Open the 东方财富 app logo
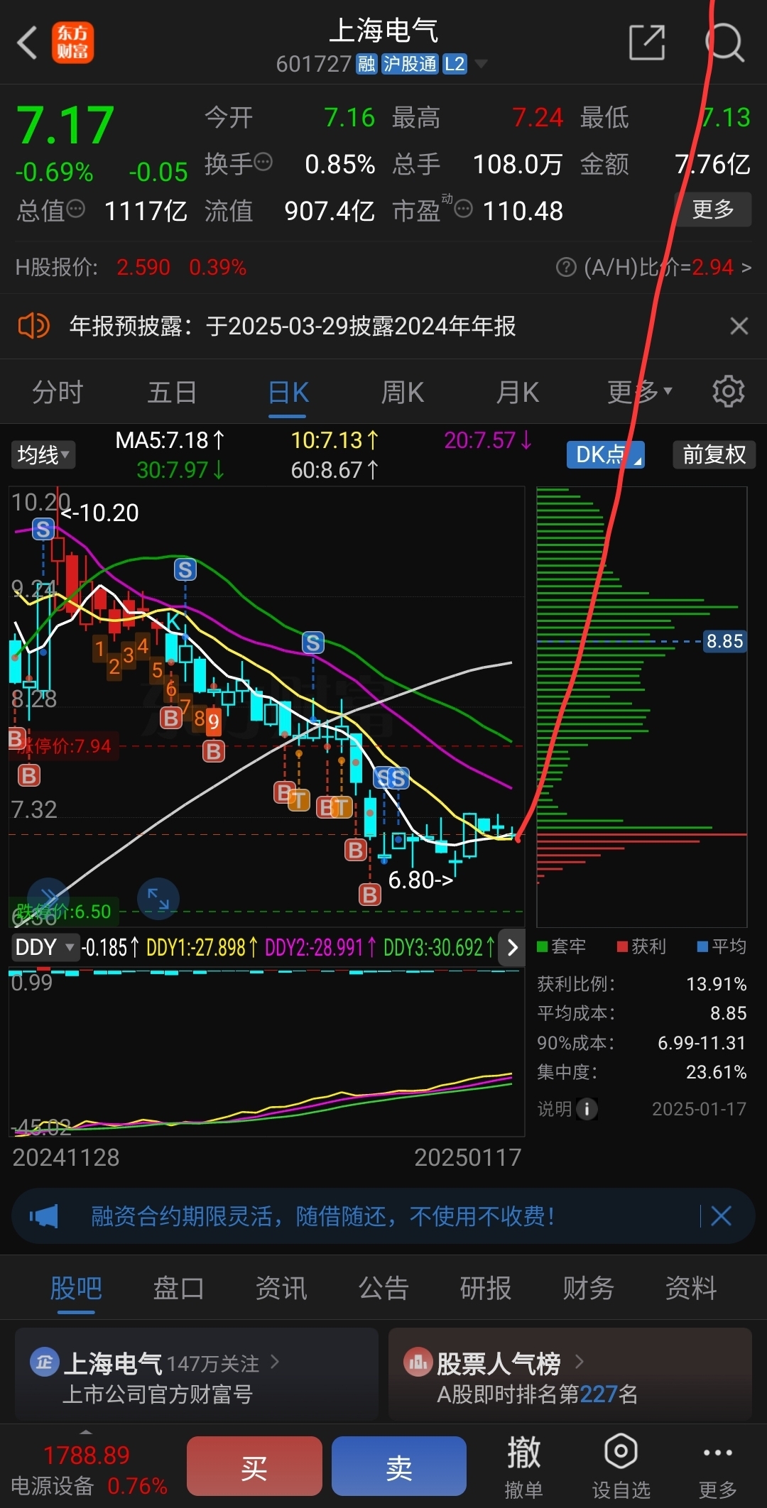Screen dimensions: 767x1508 (72, 43)
